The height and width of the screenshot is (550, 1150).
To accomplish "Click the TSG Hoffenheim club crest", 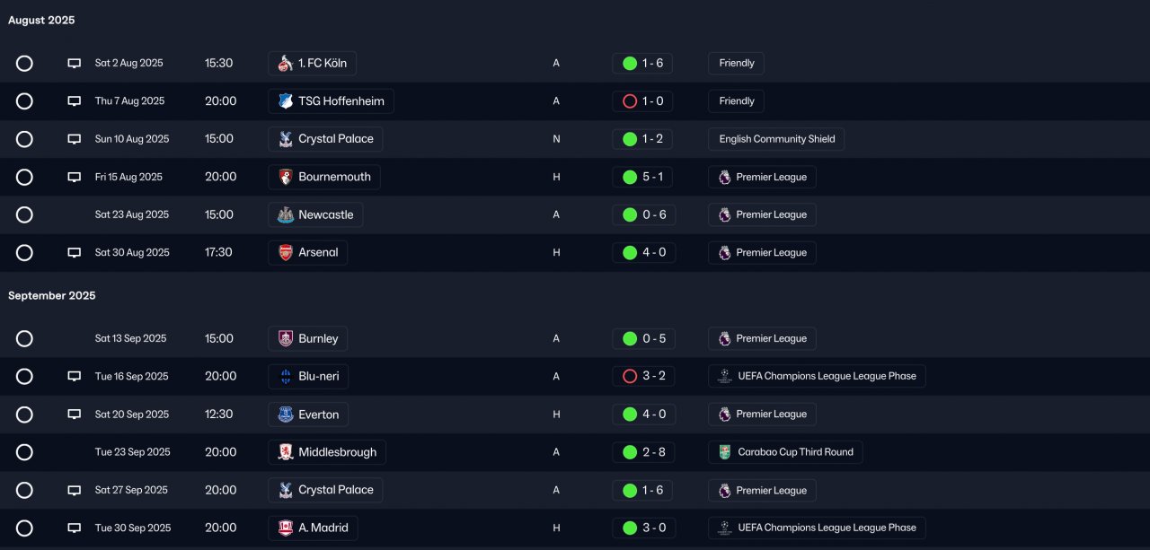I will click(286, 101).
